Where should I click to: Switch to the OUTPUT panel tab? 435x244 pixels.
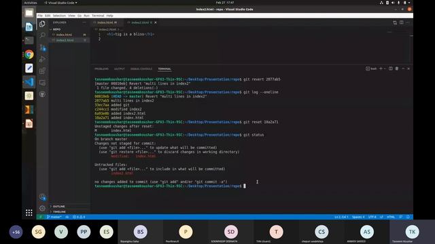tap(120, 69)
